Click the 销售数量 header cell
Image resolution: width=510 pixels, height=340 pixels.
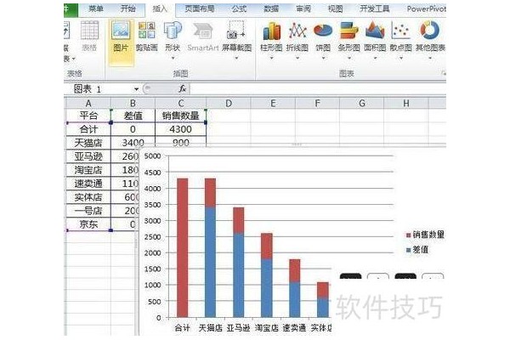coord(181,116)
